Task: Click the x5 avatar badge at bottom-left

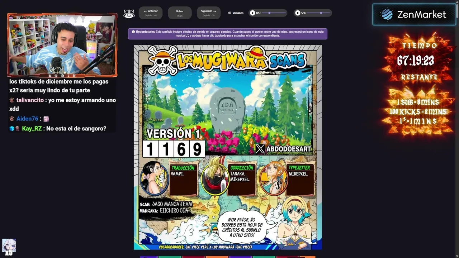Action: pyautogui.click(x=9, y=247)
